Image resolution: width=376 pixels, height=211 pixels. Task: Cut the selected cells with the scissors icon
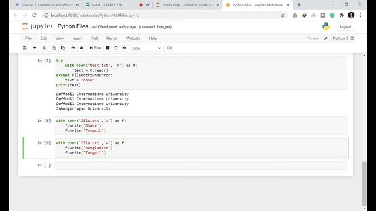[x=45, y=48]
